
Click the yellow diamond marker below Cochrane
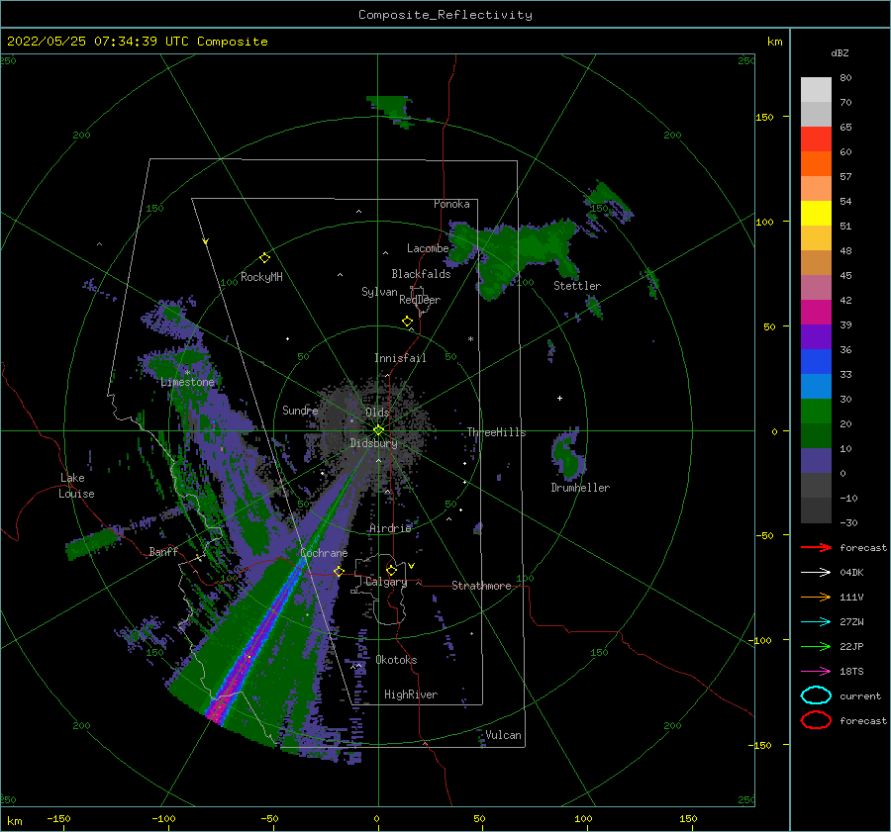339,571
